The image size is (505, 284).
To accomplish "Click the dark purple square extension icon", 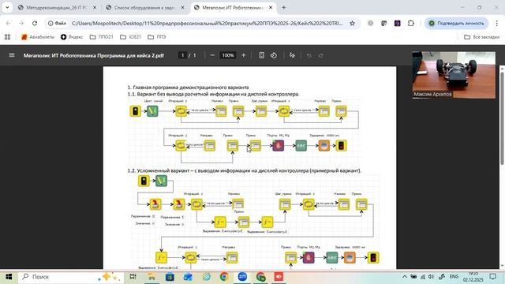I will click(398, 23).
